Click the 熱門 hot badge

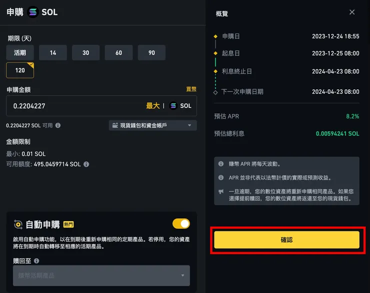pos(68,225)
